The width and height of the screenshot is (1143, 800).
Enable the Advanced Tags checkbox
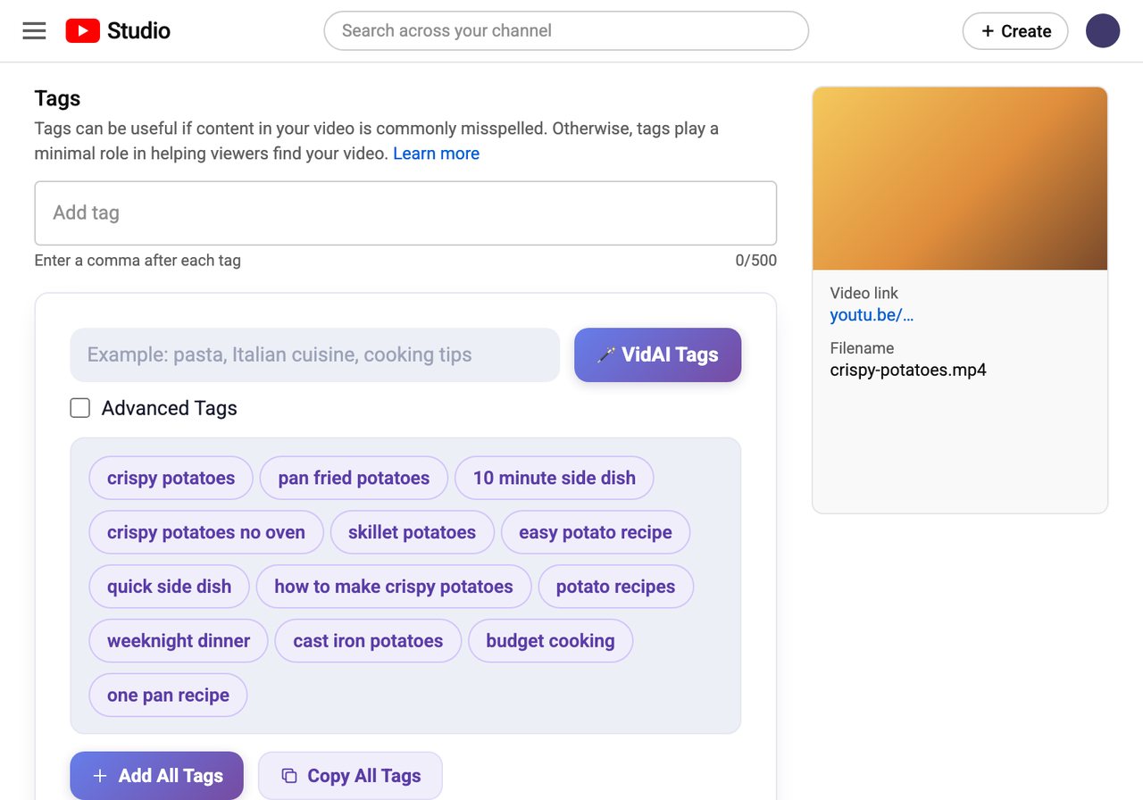click(x=80, y=408)
